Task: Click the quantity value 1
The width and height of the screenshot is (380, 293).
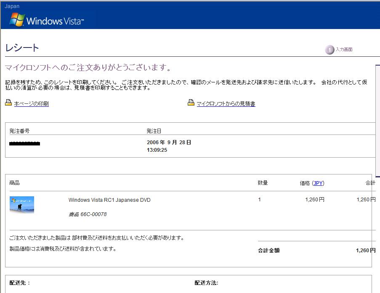Action: tap(259, 200)
